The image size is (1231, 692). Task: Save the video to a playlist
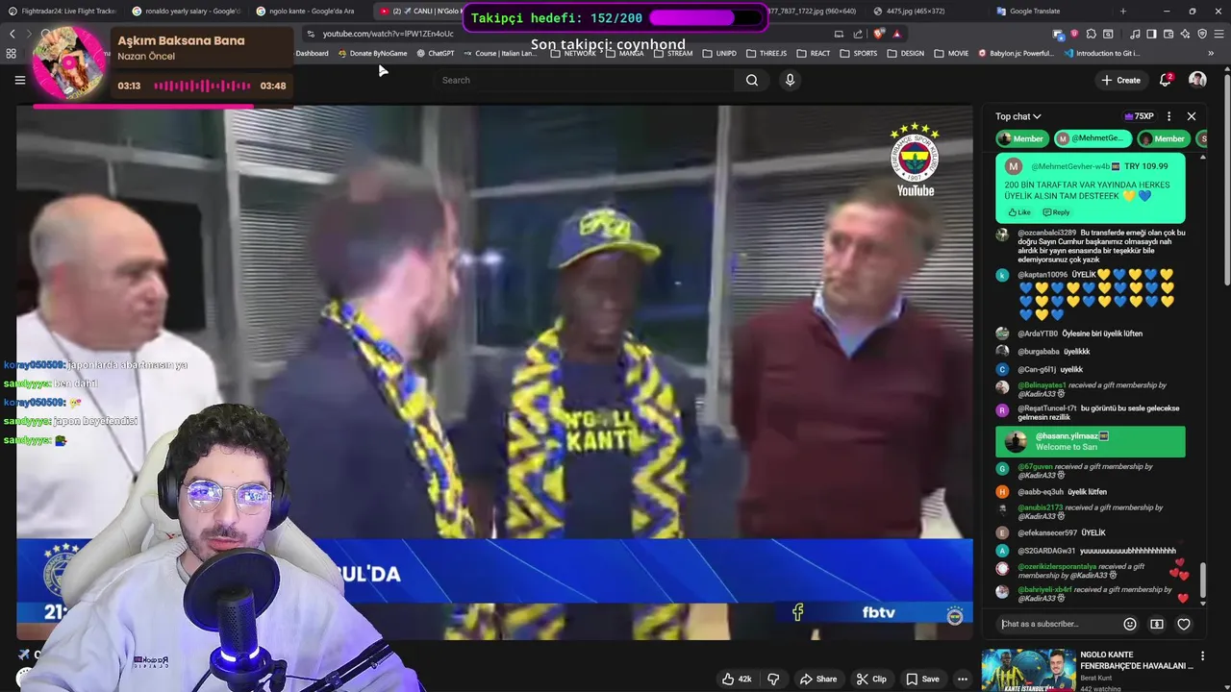point(922,679)
